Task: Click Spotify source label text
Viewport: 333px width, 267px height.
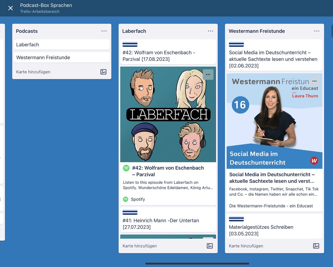Action: 138,199
